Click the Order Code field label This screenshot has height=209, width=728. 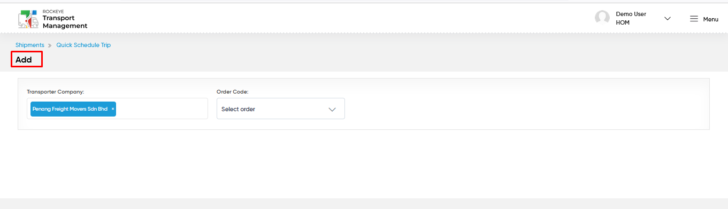[233, 92]
